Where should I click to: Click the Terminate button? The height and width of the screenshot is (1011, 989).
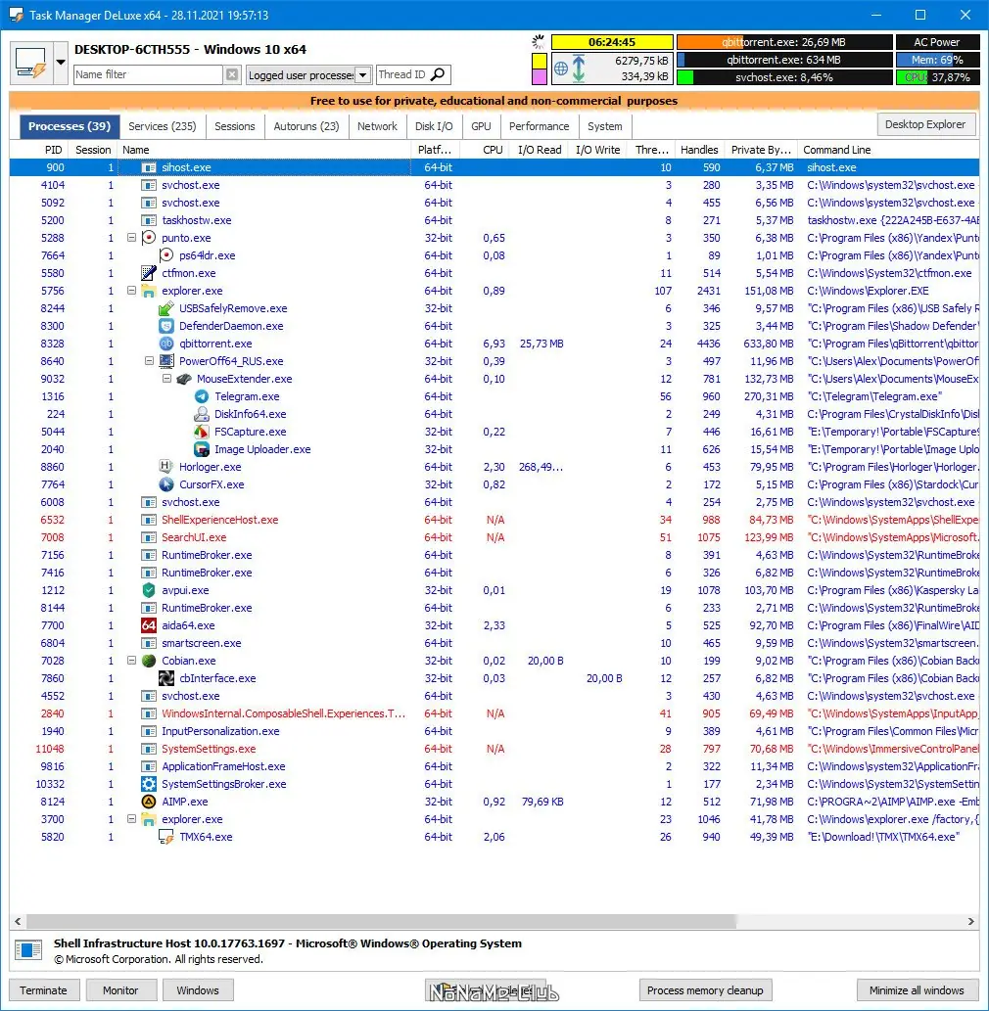(44, 990)
